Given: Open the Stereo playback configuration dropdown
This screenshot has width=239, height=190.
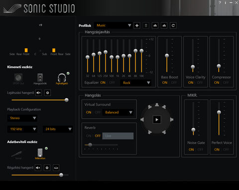Looking at the screenshot, I should 22,118.
